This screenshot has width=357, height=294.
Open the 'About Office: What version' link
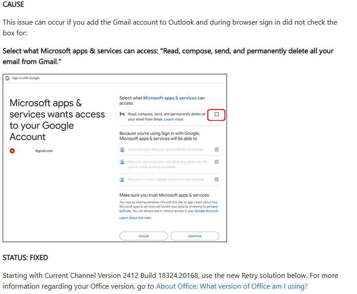pyautogui.click(x=232, y=286)
